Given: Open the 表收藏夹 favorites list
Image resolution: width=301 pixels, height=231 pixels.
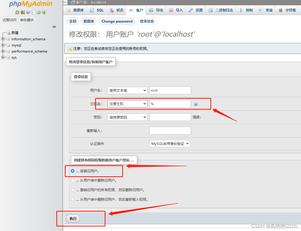Looking at the screenshot, I should coord(27,20).
